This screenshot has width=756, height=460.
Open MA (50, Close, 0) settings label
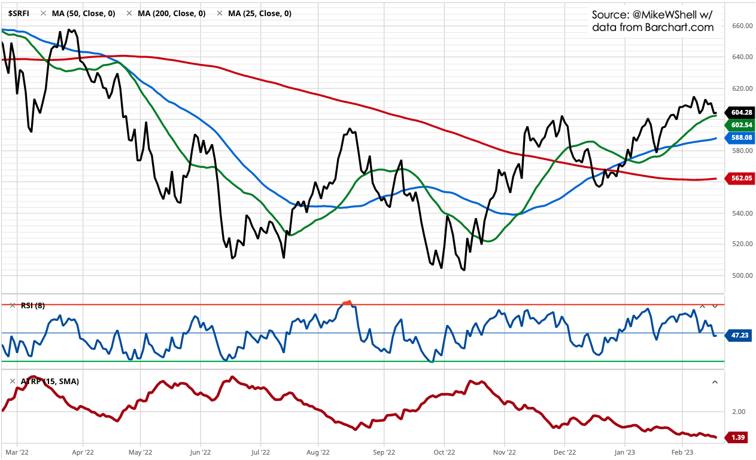83,13
